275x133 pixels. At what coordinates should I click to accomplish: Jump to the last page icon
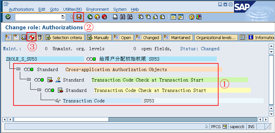tap(162, 17)
